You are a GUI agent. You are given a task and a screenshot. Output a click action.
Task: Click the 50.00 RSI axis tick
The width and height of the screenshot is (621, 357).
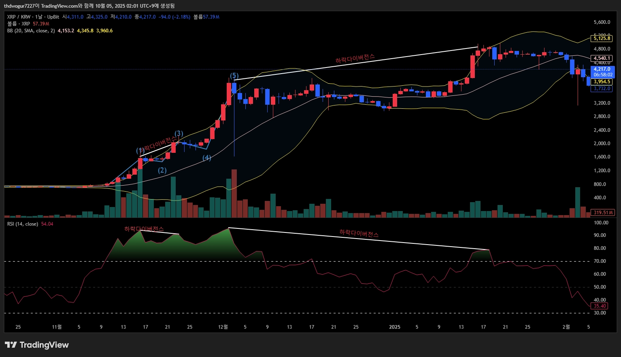click(600, 287)
